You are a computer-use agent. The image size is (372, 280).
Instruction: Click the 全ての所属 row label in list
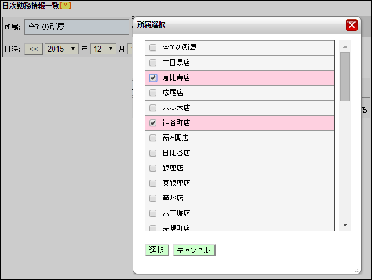(x=180, y=48)
